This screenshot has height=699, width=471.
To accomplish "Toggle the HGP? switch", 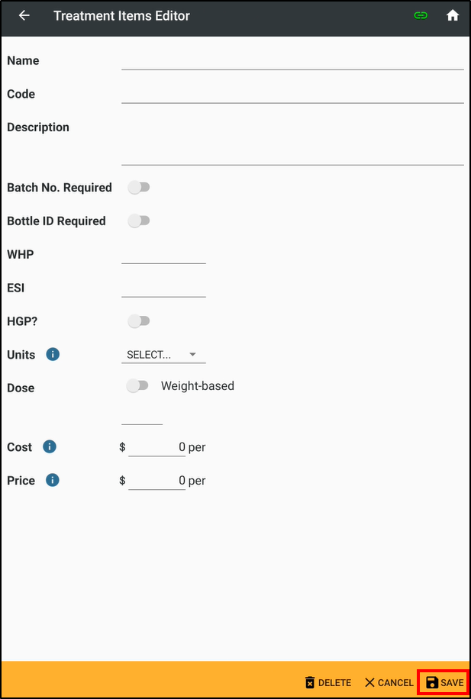I will point(139,321).
